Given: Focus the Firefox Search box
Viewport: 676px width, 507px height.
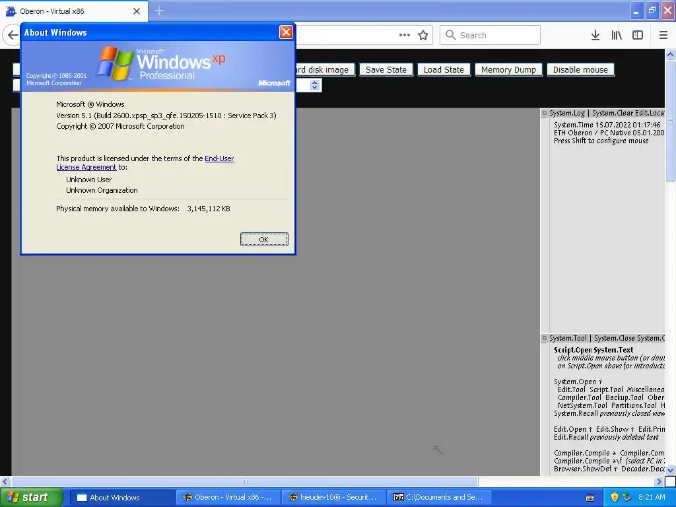Looking at the screenshot, I should [x=490, y=36].
